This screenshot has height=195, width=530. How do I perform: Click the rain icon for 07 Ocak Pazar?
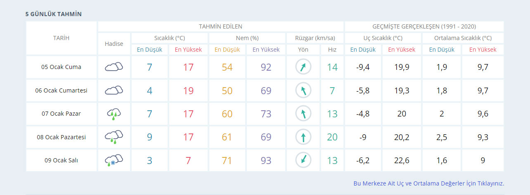[114, 114]
